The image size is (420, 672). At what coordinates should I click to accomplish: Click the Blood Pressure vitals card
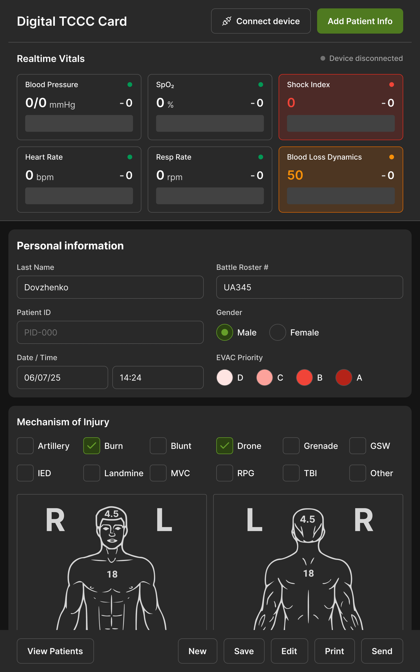79,107
